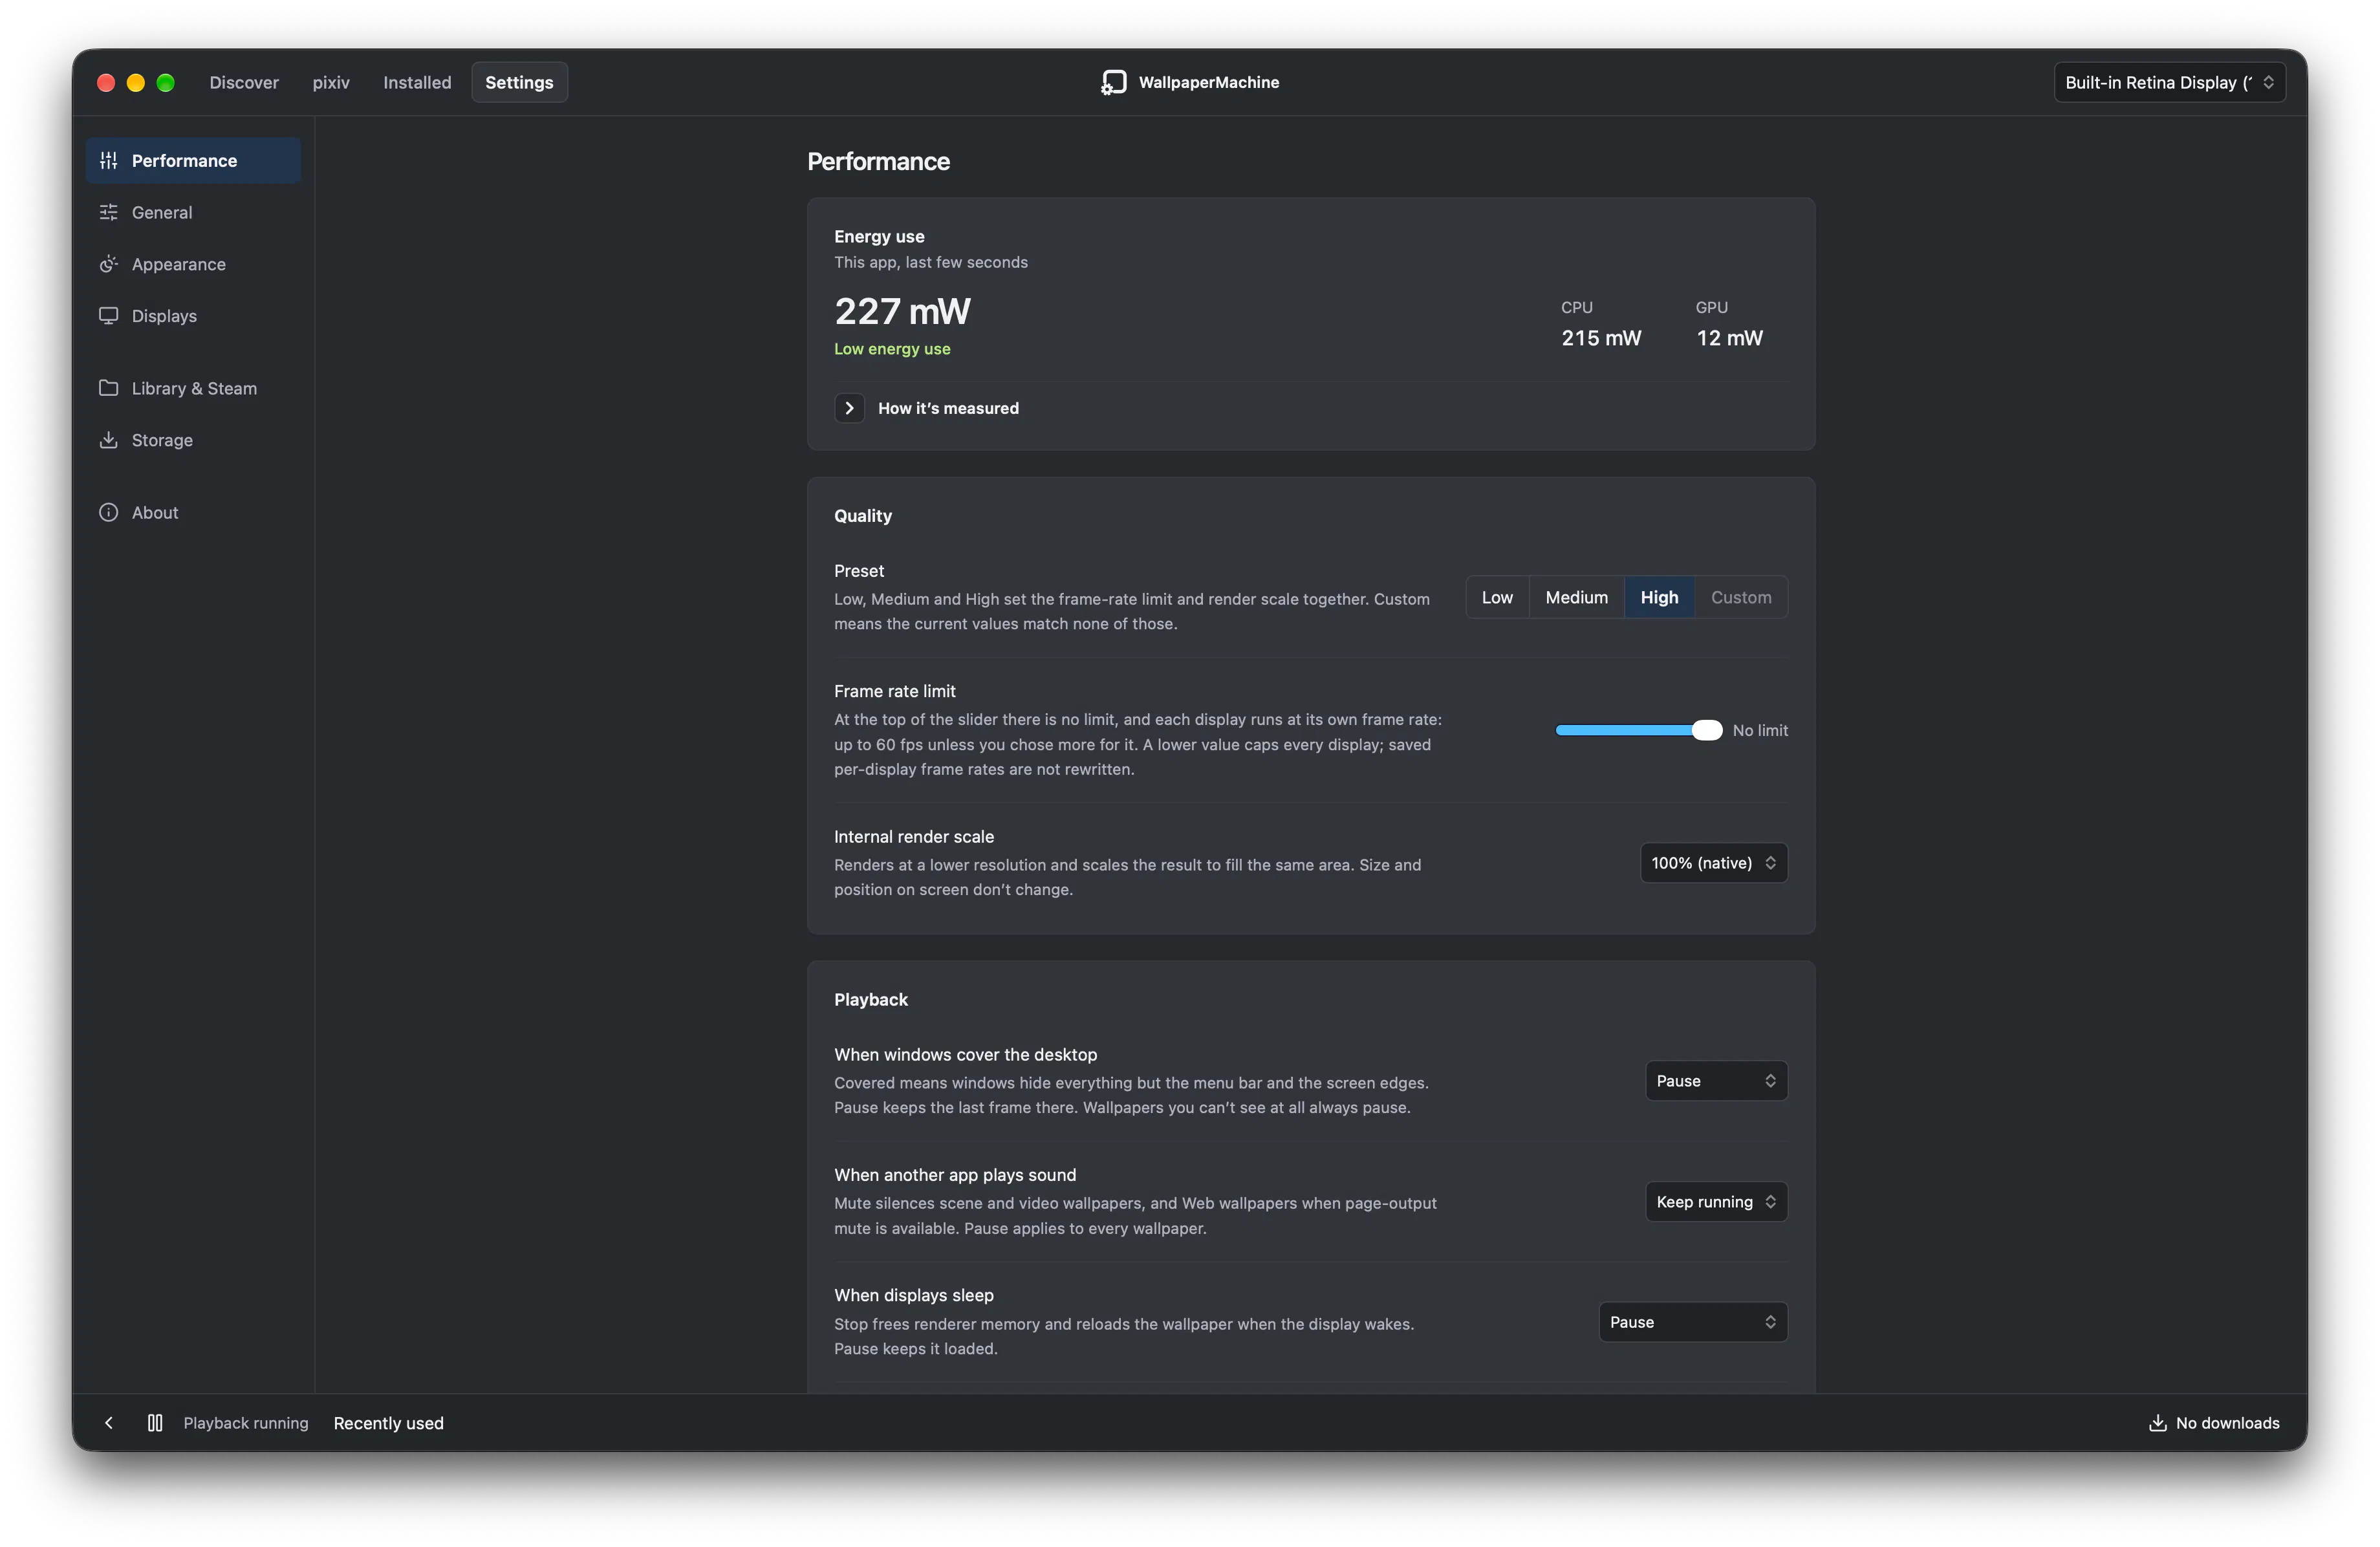2380x1547 pixels.
Task: Click the General settings sidebar icon
Action: pos(108,212)
